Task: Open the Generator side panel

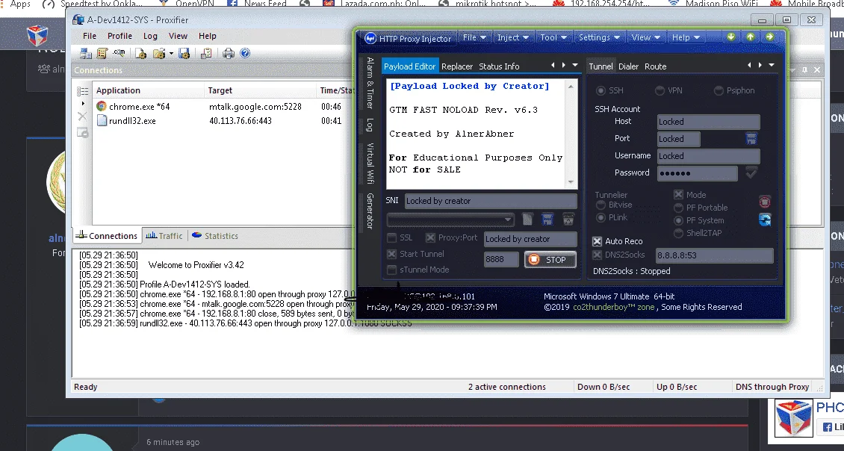Action: click(x=370, y=211)
